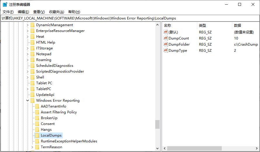Image resolution: width=260 pixels, height=152 pixels.
Task: Click values pane scroll right arrow
Action: (257, 148)
